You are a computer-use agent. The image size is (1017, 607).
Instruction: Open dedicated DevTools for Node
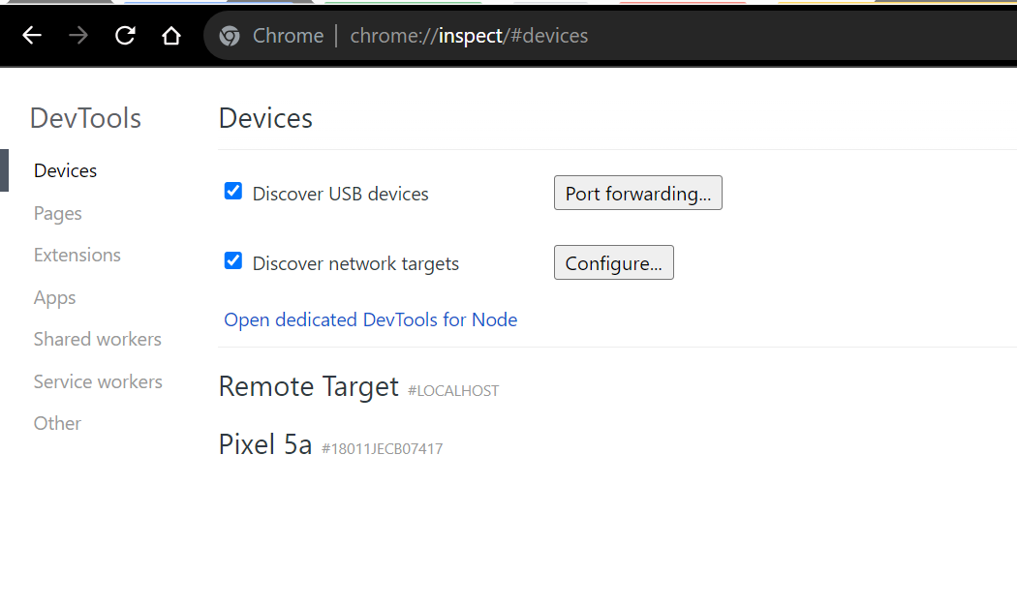click(x=370, y=319)
